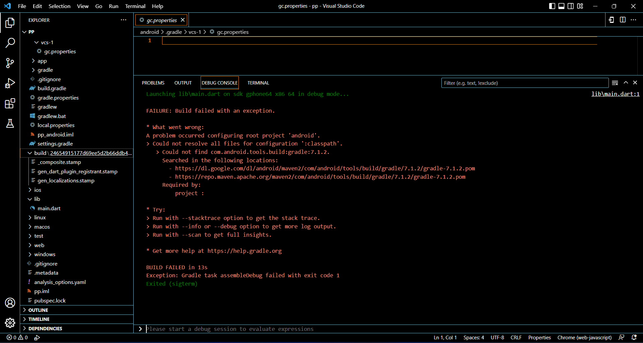Open analysis_options.yaml file
The height and width of the screenshot is (343, 643).
click(77, 282)
